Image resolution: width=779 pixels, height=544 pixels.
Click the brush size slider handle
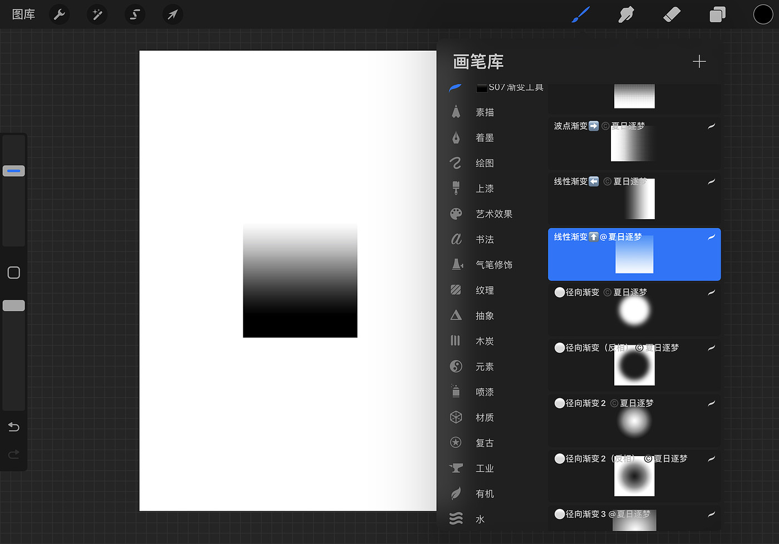[x=14, y=171]
